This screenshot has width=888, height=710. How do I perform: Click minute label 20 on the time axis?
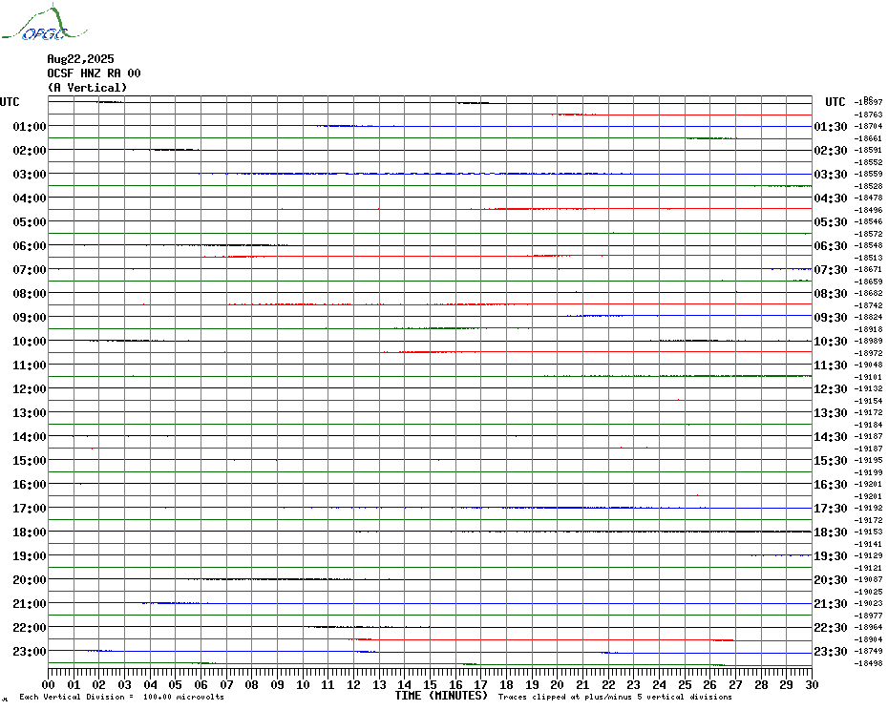pos(558,685)
